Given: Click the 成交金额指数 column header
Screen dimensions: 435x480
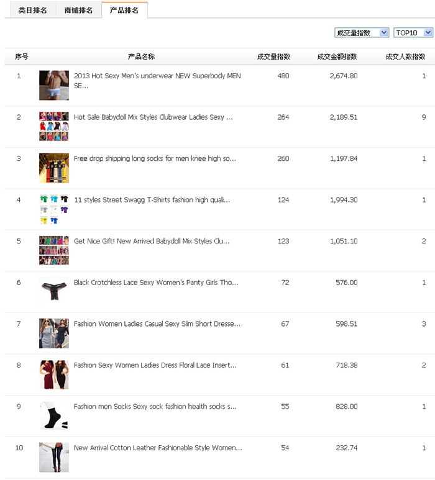Looking at the screenshot, I should coord(337,57).
